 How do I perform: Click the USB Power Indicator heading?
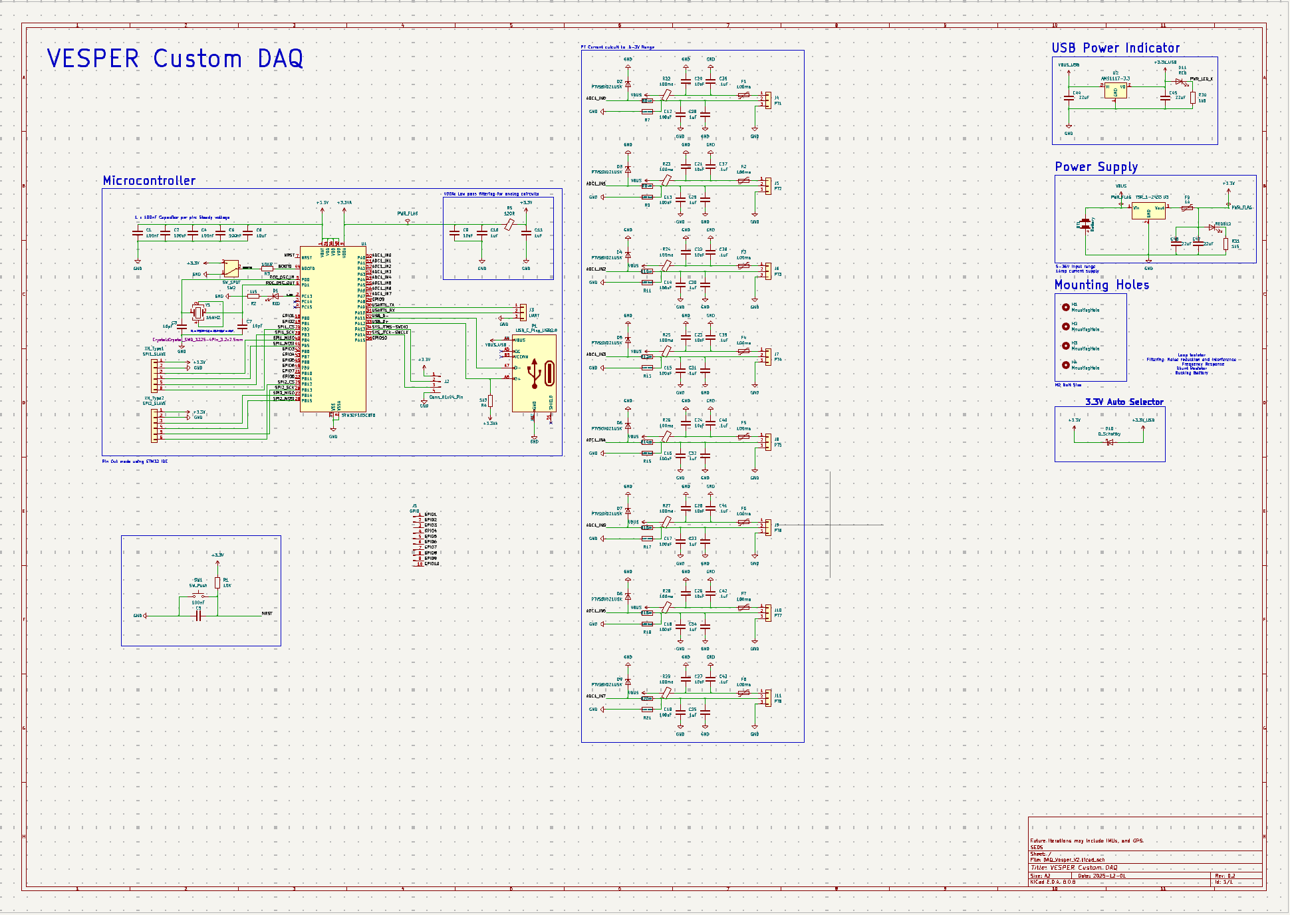pos(1116,49)
